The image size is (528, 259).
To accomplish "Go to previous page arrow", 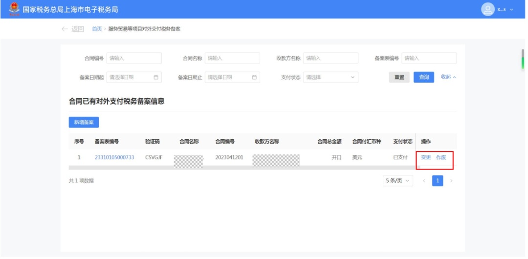I will pyautogui.click(x=424, y=181).
